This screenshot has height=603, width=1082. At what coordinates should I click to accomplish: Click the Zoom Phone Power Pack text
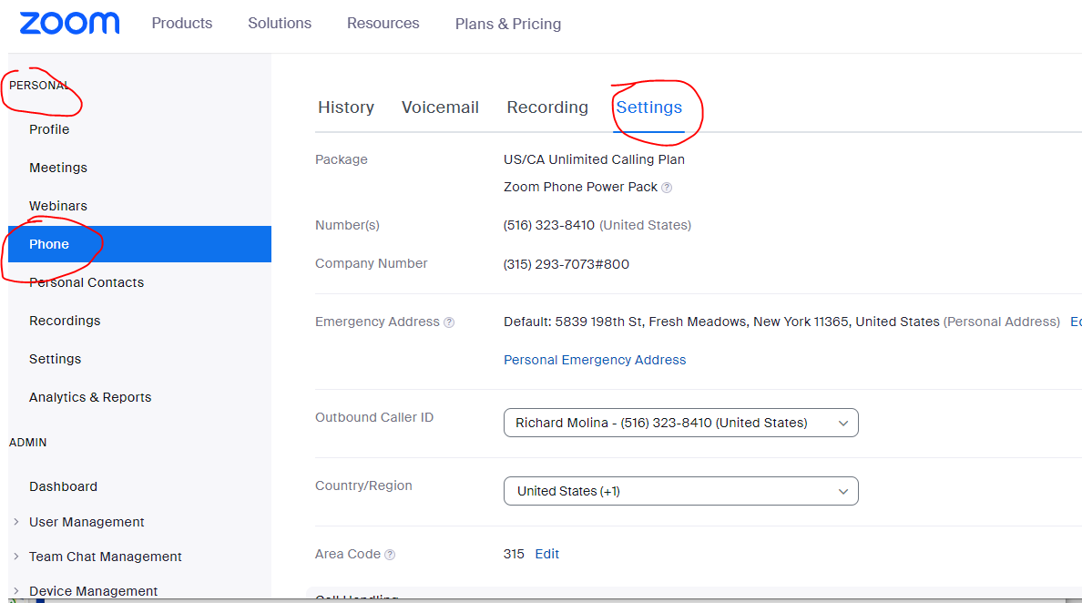[580, 187]
